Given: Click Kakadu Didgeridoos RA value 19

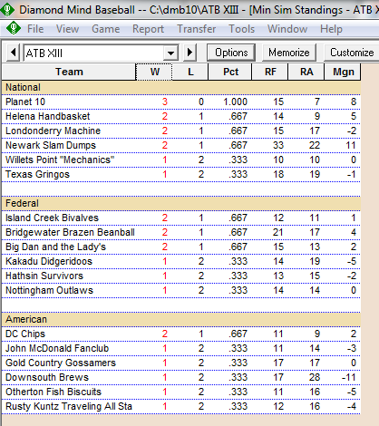Looking at the screenshot, I should pos(315,261).
